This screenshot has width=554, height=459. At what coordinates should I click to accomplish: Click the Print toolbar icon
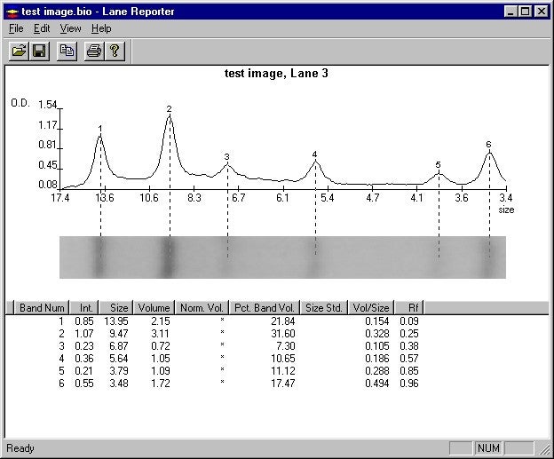point(93,51)
